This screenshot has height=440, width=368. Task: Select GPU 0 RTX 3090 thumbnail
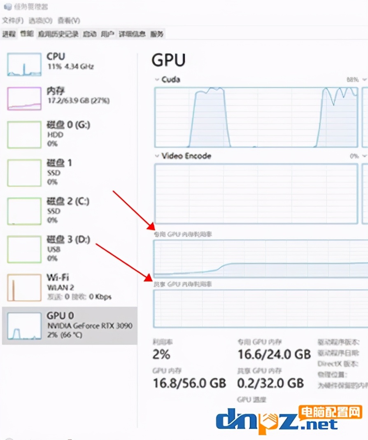pyautogui.click(x=24, y=325)
